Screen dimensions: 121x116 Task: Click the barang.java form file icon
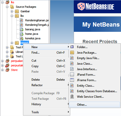pyautogui.click(x=21, y=29)
